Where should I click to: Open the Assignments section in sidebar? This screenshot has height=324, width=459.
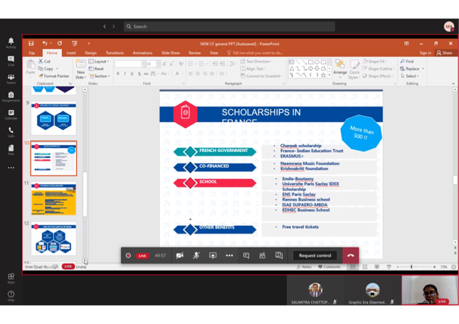click(x=11, y=97)
